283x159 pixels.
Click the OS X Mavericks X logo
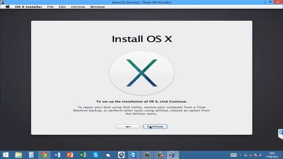141,73
